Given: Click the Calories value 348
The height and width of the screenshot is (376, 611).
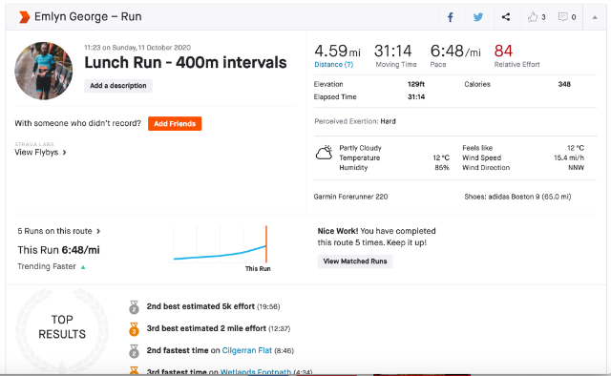Looking at the screenshot, I should click(x=564, y=84).
